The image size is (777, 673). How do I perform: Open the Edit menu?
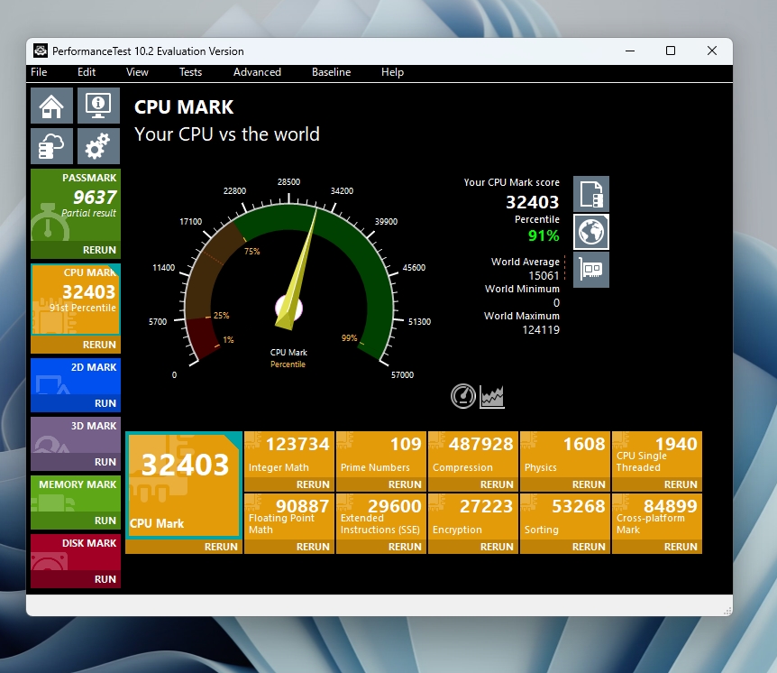coord(87,72)
